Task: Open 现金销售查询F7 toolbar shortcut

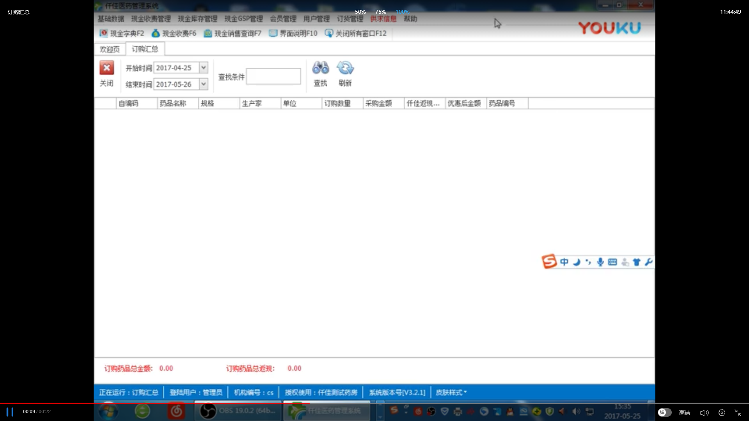Action: (x=233, y=34)
